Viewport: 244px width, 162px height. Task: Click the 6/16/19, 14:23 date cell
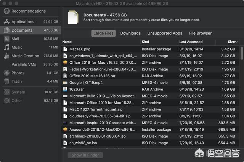[x=191, y=89]
